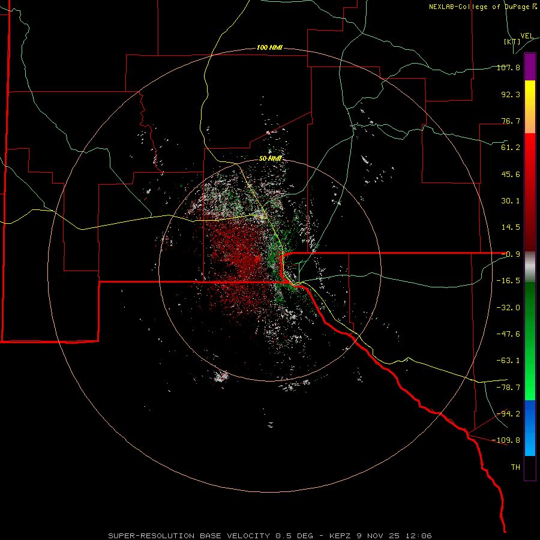Screen dimensions: 540x540
Task: Click the [KT] units label
Action: point(512,41)
